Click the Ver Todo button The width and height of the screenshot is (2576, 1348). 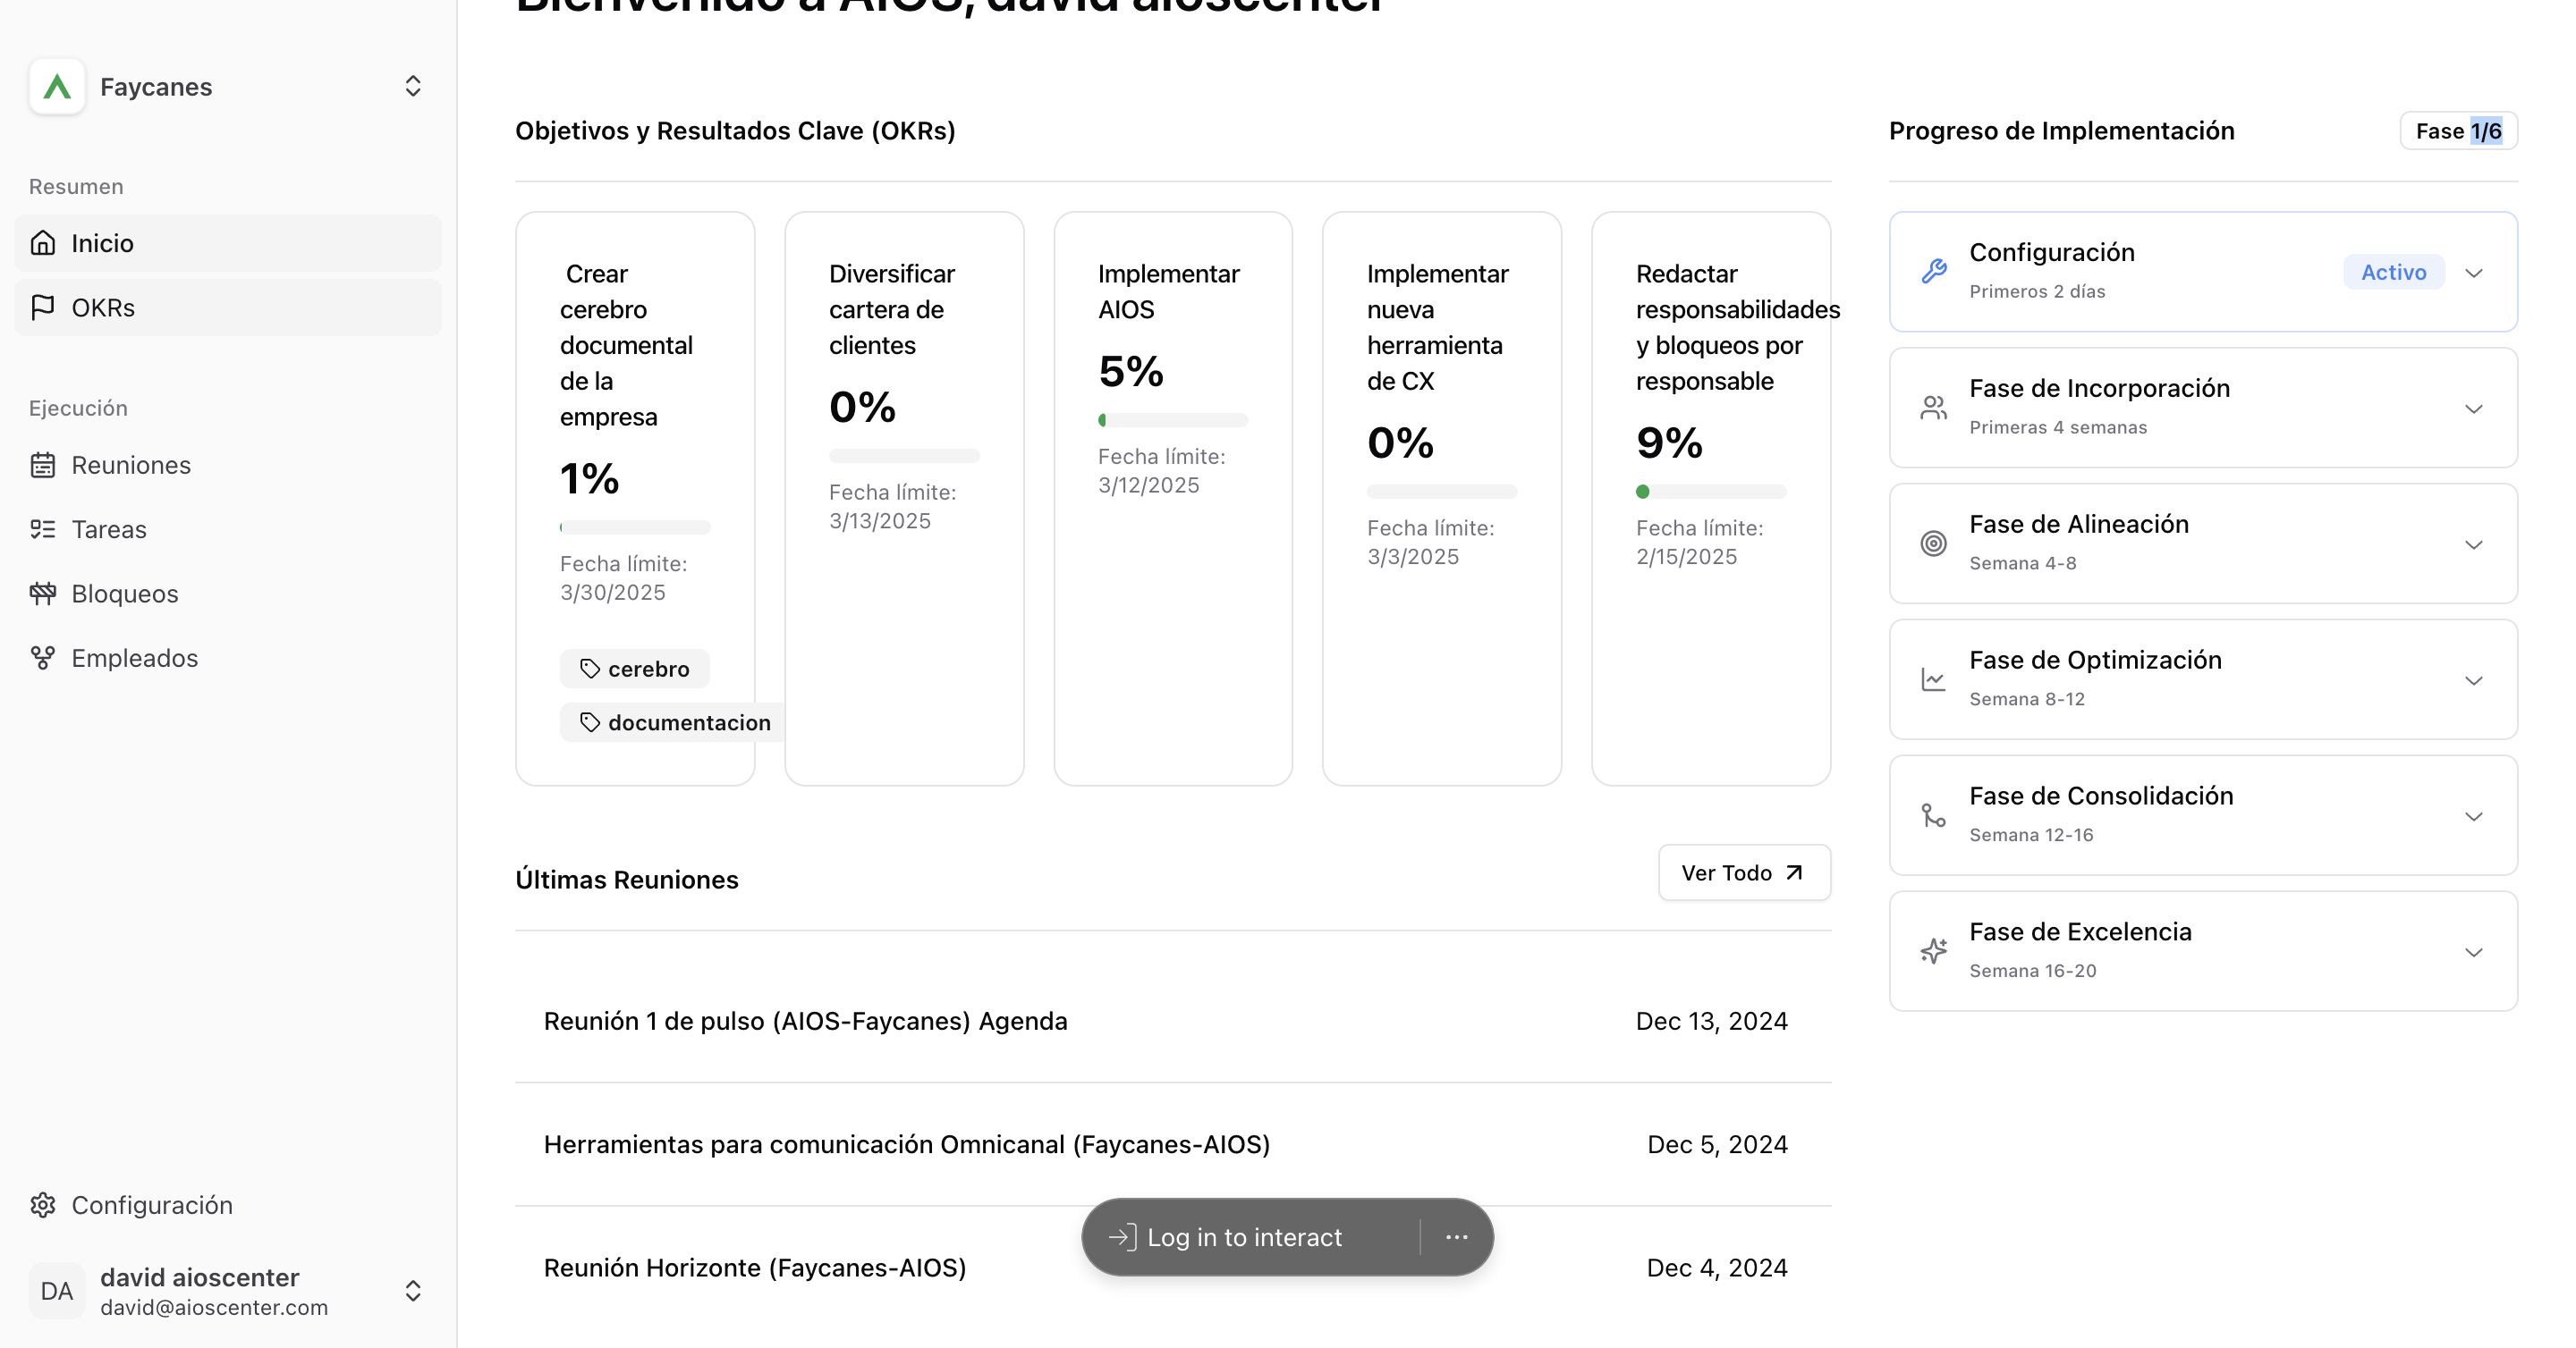pyautogui.click(x=1744, y=872)
